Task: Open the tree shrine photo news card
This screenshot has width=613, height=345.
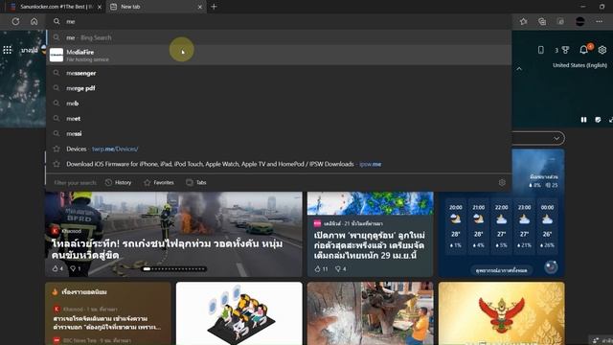Action: coord(370,313)
